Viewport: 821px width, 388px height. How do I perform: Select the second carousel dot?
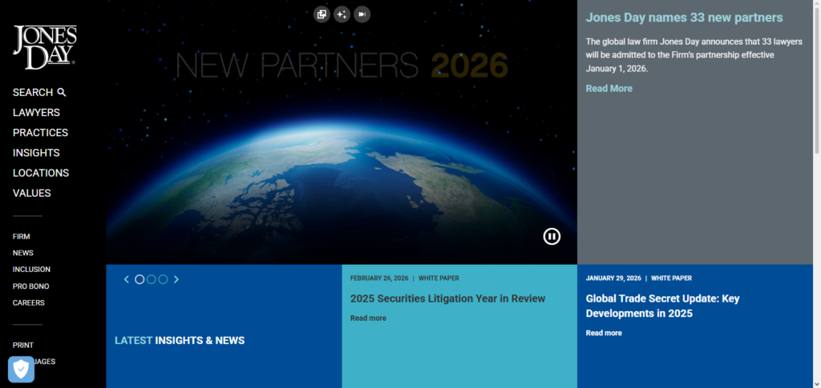[152, 279]
